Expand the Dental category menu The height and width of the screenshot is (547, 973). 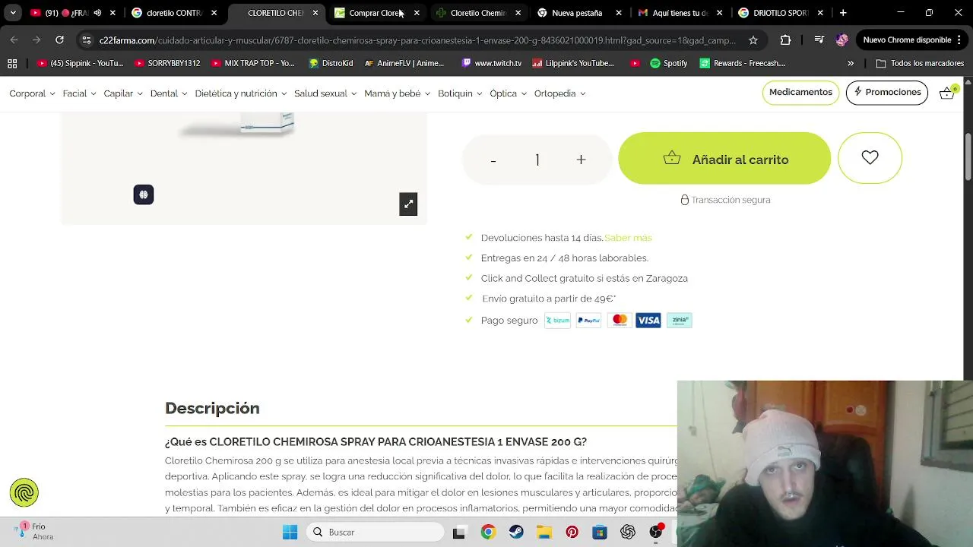click(169, 93)
